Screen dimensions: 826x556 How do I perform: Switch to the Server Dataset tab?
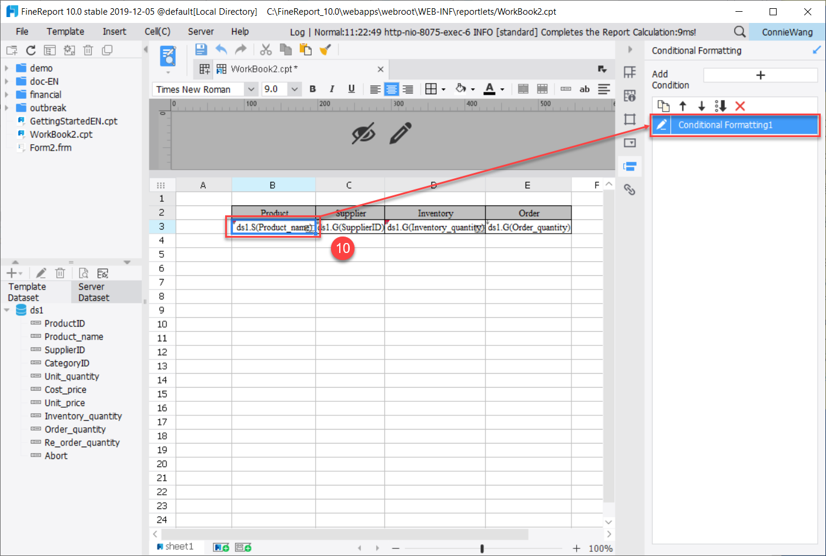coord(94,291)
